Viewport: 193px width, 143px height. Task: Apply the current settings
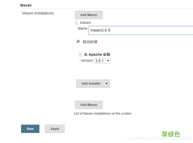pyautogui.click(x=55, y=129)
